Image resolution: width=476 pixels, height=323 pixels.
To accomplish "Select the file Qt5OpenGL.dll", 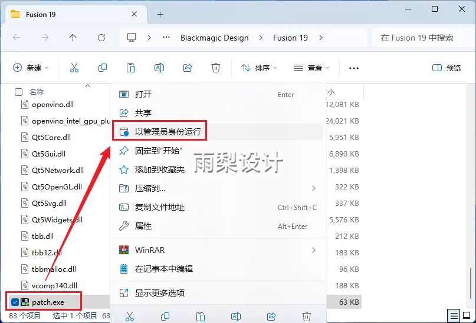I will [x=57, y=187].
